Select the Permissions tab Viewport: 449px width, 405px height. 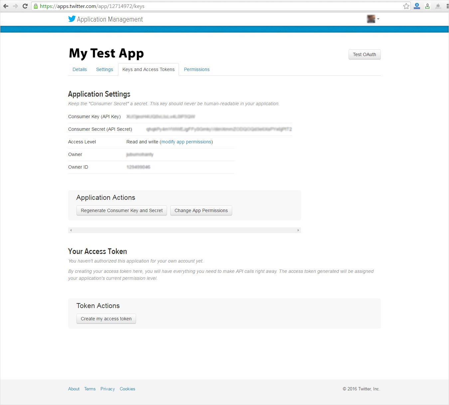(x=197, y=69)
